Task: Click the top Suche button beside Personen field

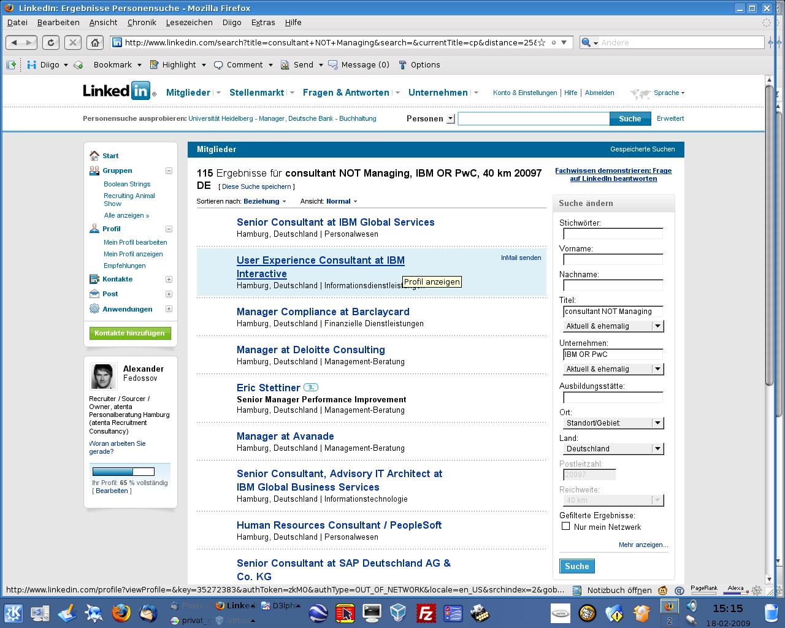Action: [x=630, y=118]
